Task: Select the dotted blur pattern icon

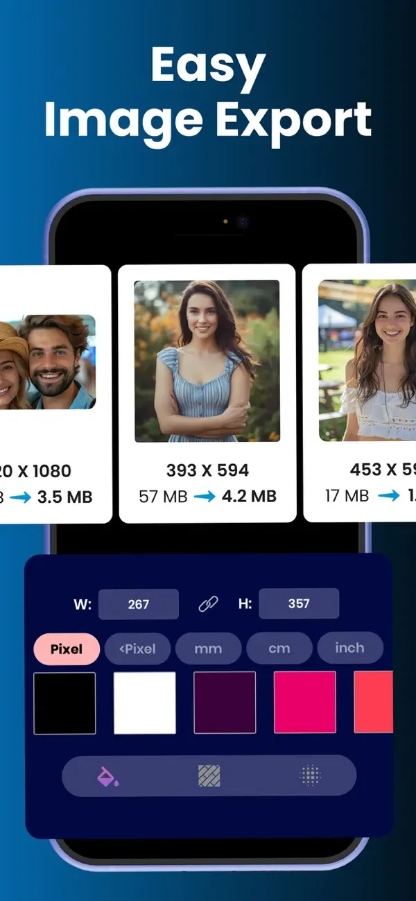Action: [x=311, y=775]
